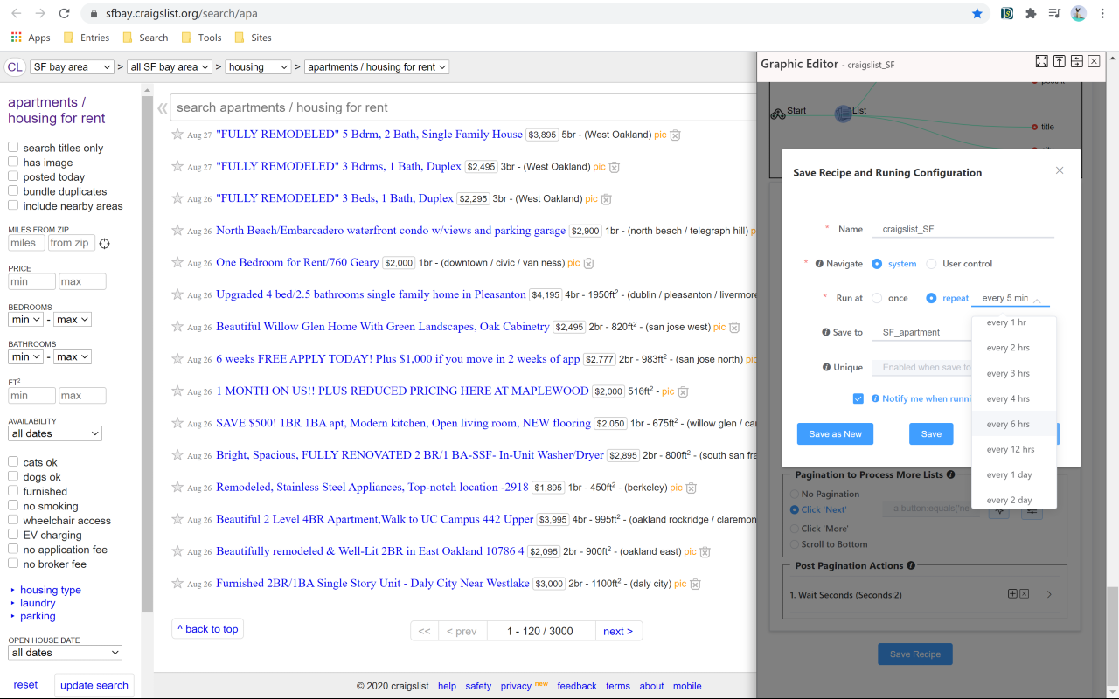
Task: Click the info icon beside Navigate label
Action: tap(819, 264)
